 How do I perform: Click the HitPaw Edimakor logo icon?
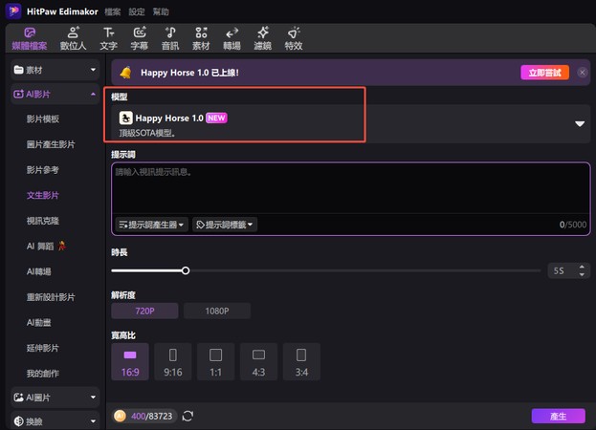pos(13,11)
